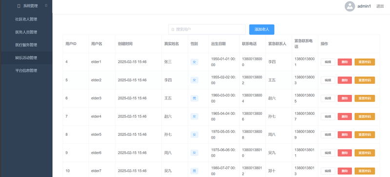This screenshot has width=390, height=177.
Task: Reset password for elder5
Action: click(x=365, y=135)
